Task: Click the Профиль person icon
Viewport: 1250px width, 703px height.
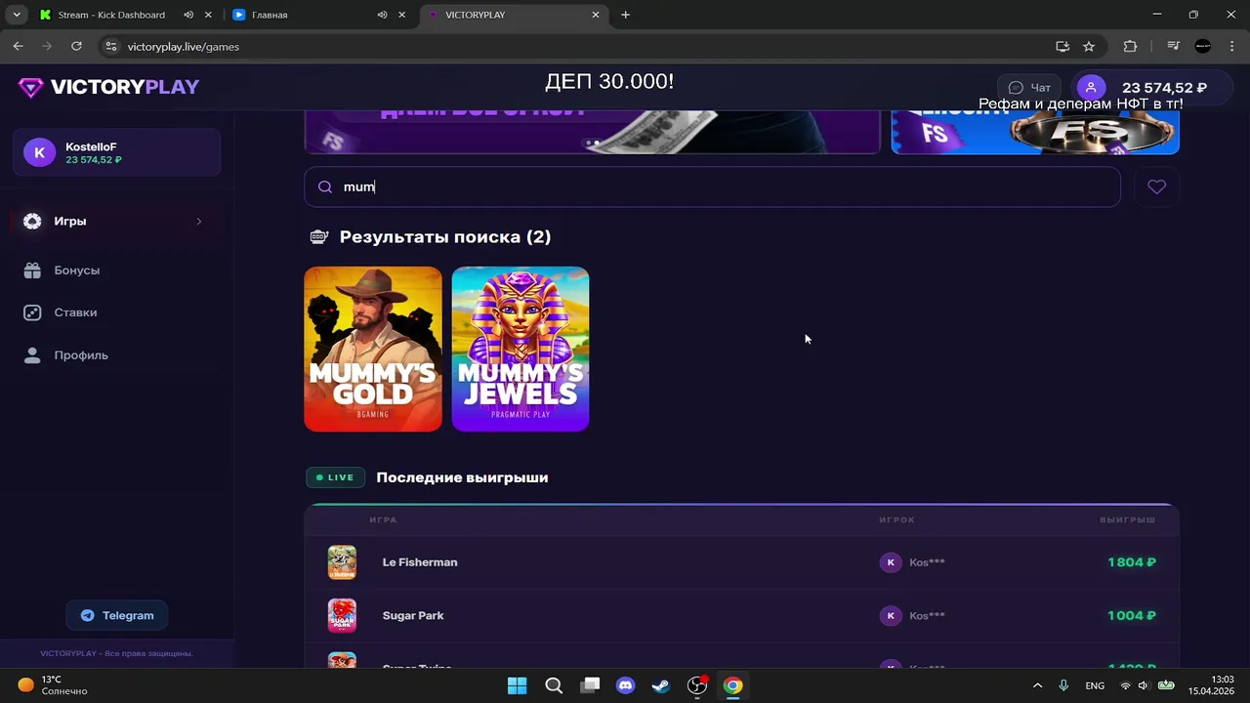Action: (32, 355)
